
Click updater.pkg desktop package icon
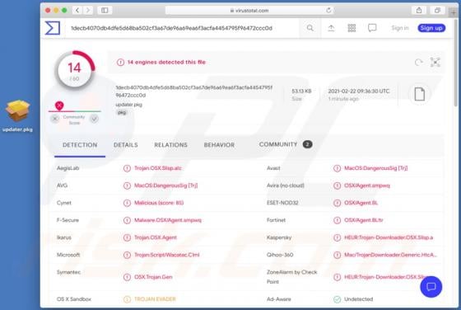coord(17,110)
